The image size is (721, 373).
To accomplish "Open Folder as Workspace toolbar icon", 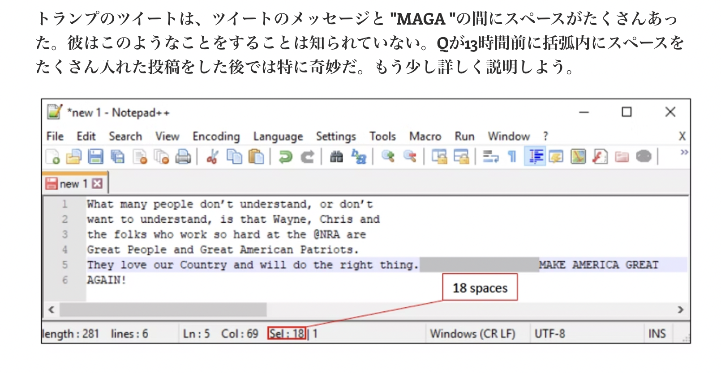I will [622, 157].
